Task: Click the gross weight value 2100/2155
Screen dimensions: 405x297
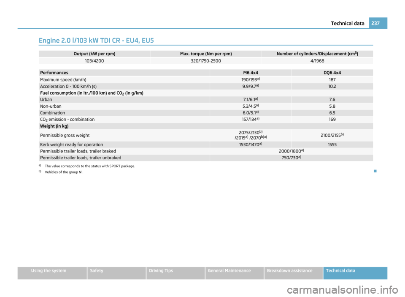Action: click(332, 135)
